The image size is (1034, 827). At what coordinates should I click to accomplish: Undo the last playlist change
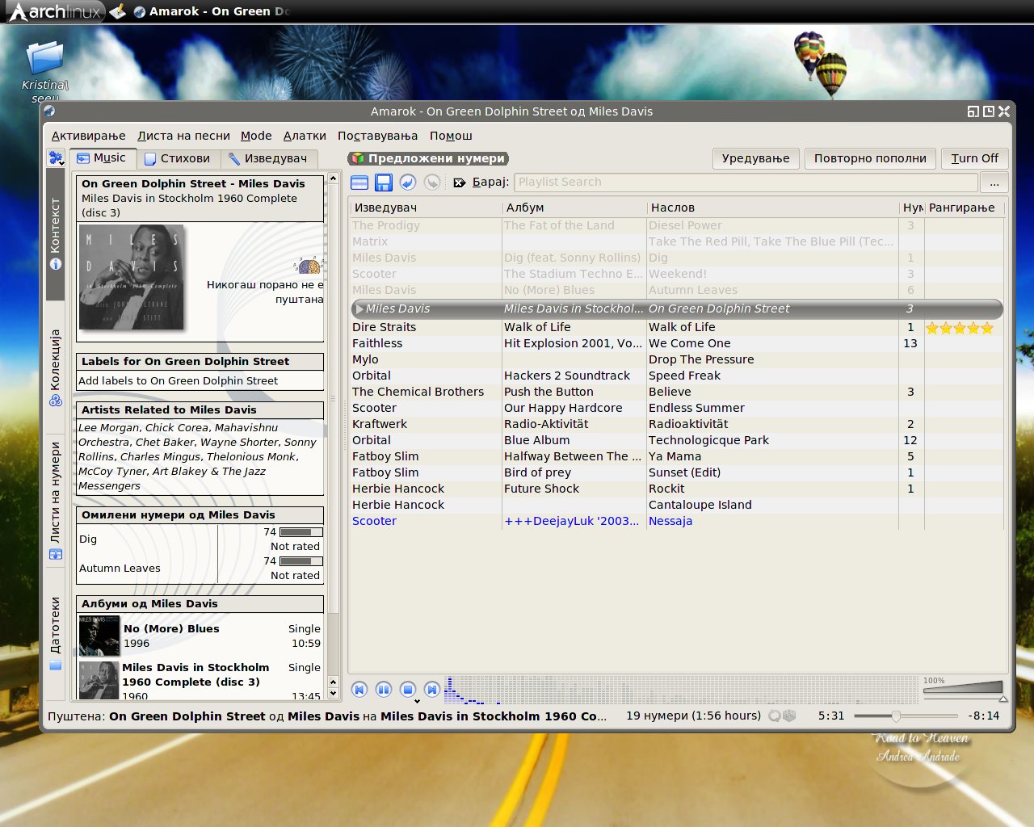pos(408,183)
